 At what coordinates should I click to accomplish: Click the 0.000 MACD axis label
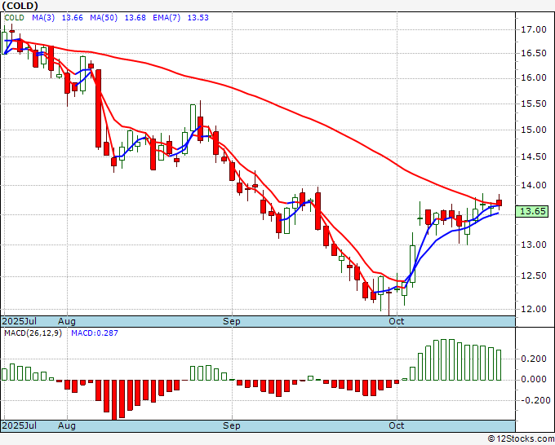coord(534,380)
